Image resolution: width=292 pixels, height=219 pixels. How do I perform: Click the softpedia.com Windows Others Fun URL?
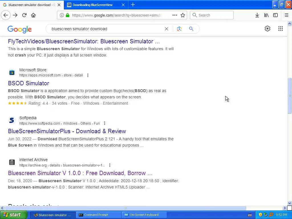tap(59, 123)
